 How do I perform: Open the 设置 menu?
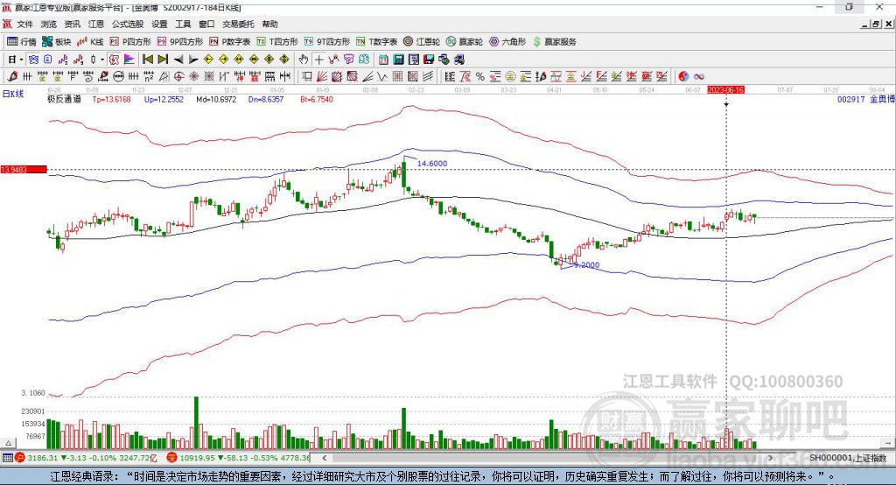[159, 24]
